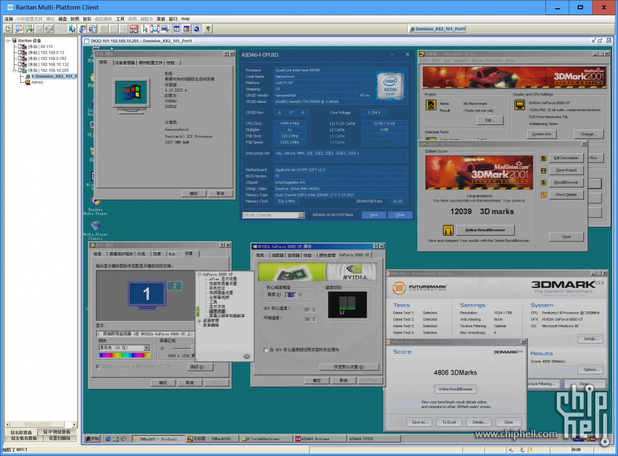This screenshot has width=618, height=456.
Task: Click the Internet Explorer quick launch icon
Action: point(108,439)
